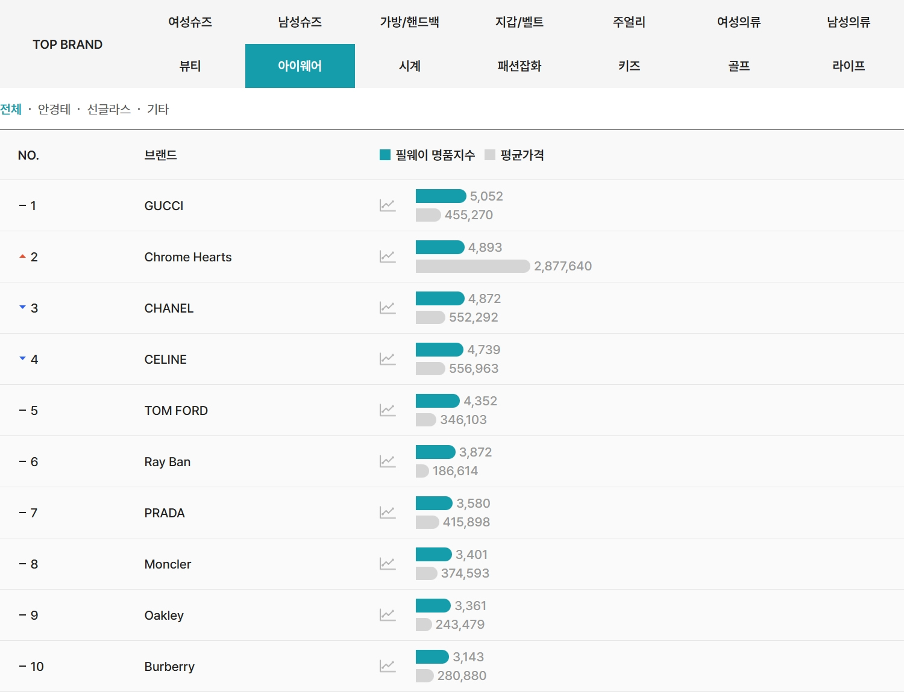Screen dimensions: 904x692
Task: Click the 평균가격 legend label
Action: click(522, 155)
